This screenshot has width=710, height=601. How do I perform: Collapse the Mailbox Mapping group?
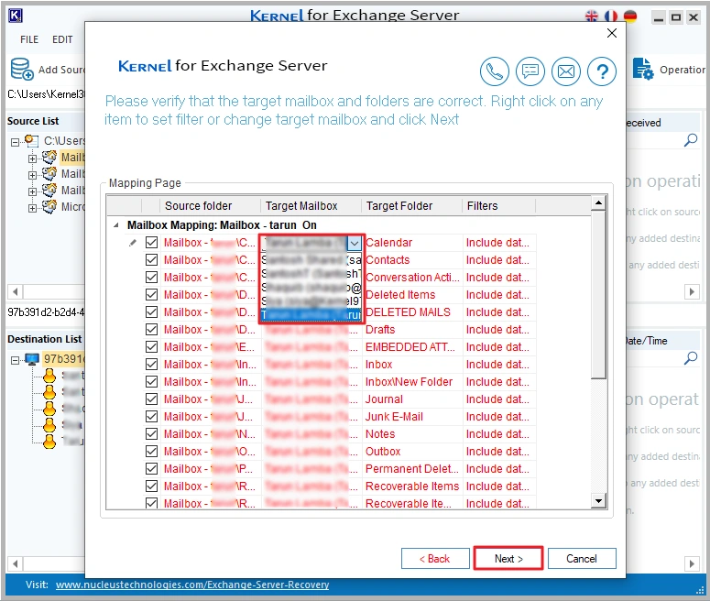[115, 225]
